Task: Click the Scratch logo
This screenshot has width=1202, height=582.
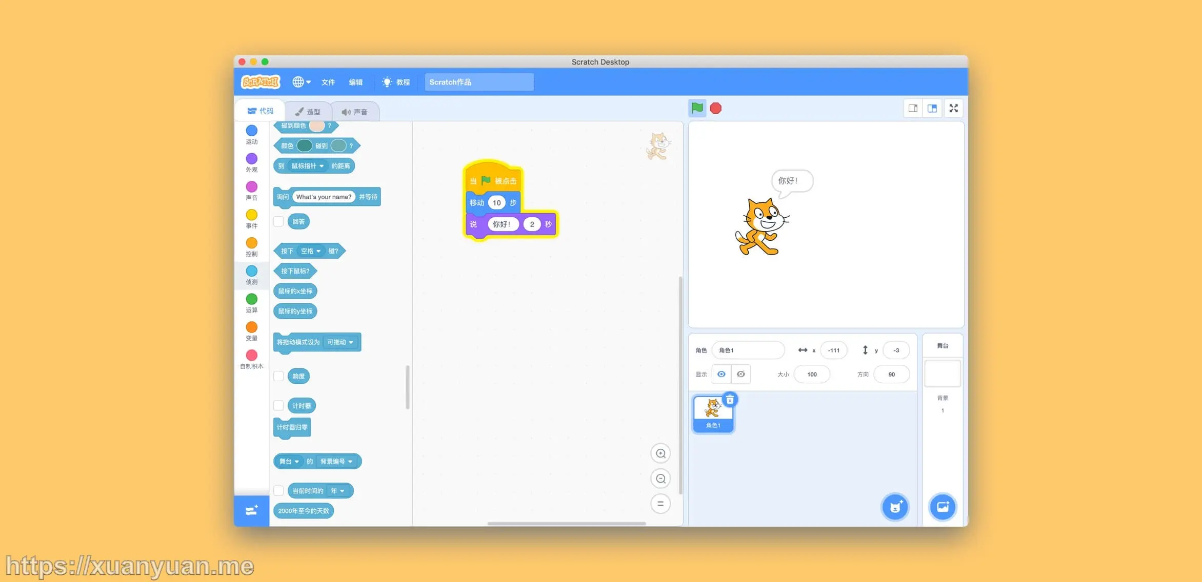Action: click(261, 82)
